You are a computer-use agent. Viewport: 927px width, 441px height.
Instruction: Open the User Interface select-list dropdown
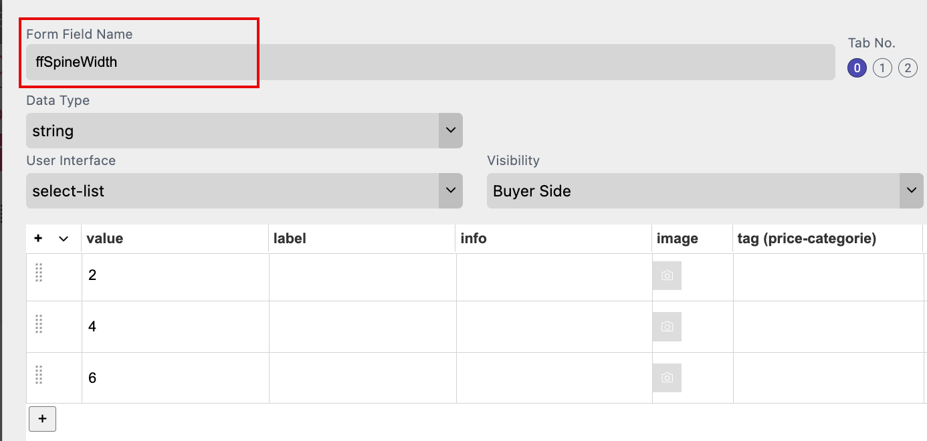click(x=244, y=190)
